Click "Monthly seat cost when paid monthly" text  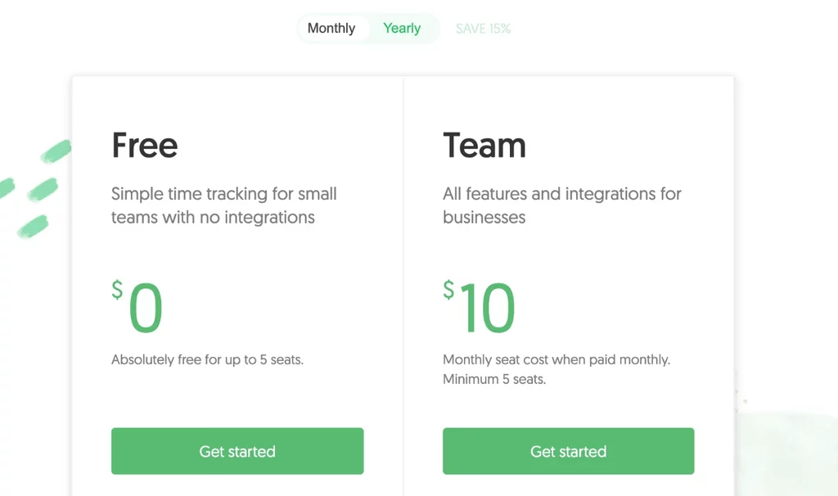coord(556,359)
